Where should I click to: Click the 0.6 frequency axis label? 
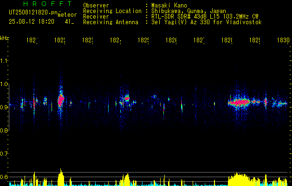click(4, 177)
